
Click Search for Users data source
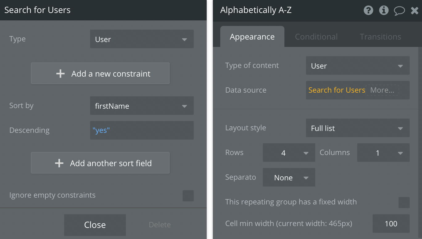tap(337, 90)
